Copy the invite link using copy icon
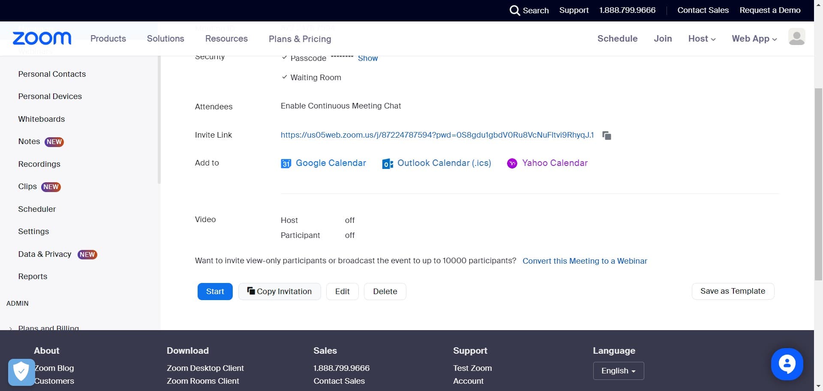823x391 pixels. tap(607, 135)
